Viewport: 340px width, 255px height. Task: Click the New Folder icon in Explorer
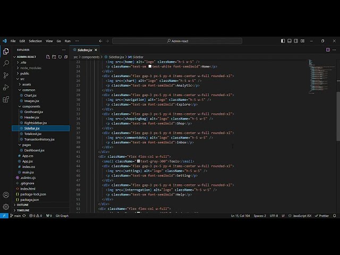(x=54, y=57)
